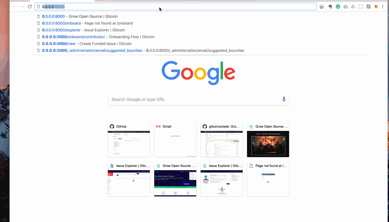Image resolution: width=389 pixels, height=222 pixels.
Task: Click the Page not found tile favicon
Action: pyautogui.click(x=251, y=166)
